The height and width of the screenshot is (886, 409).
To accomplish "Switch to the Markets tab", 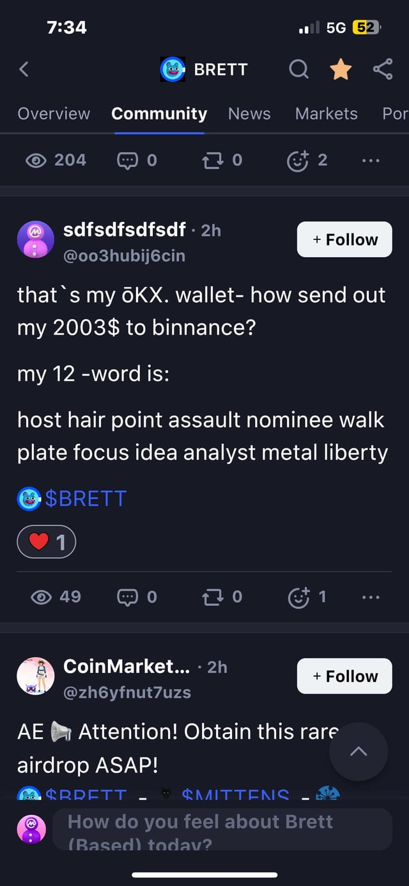I will pos(326,114).
